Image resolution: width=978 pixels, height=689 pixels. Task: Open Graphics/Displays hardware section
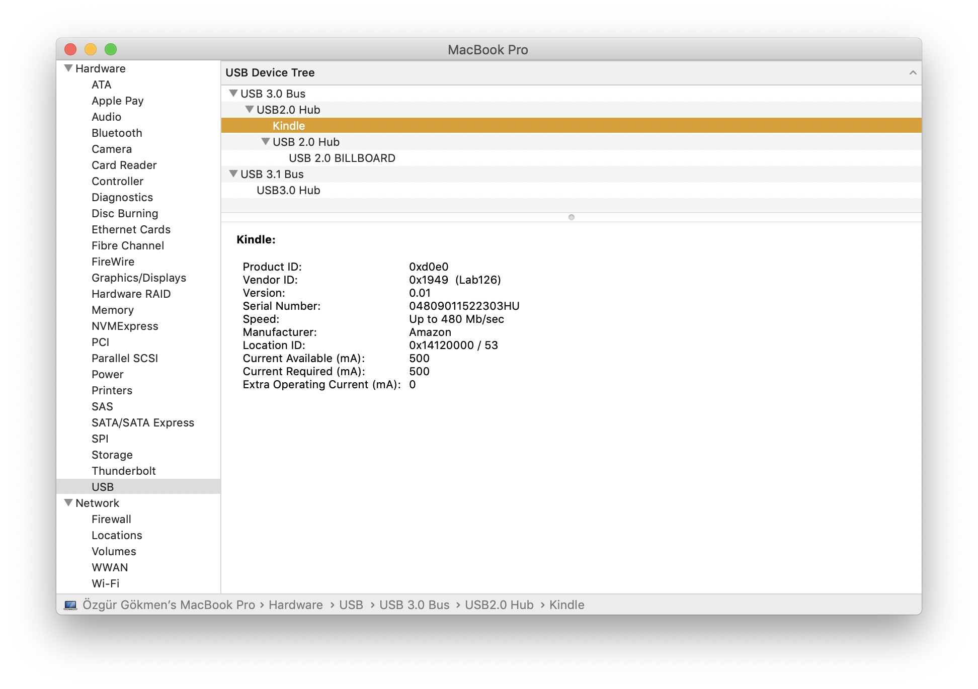tap(138, 278)
